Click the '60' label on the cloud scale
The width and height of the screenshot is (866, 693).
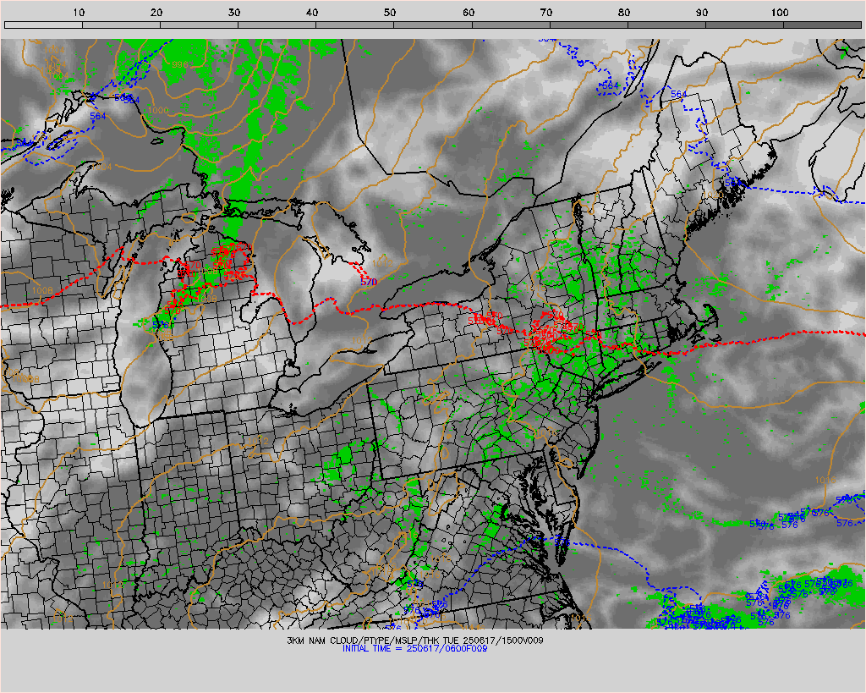point(469,13)
